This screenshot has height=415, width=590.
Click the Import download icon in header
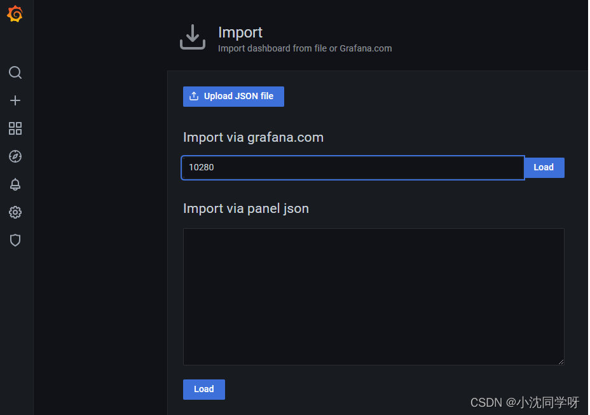[193, 37]
